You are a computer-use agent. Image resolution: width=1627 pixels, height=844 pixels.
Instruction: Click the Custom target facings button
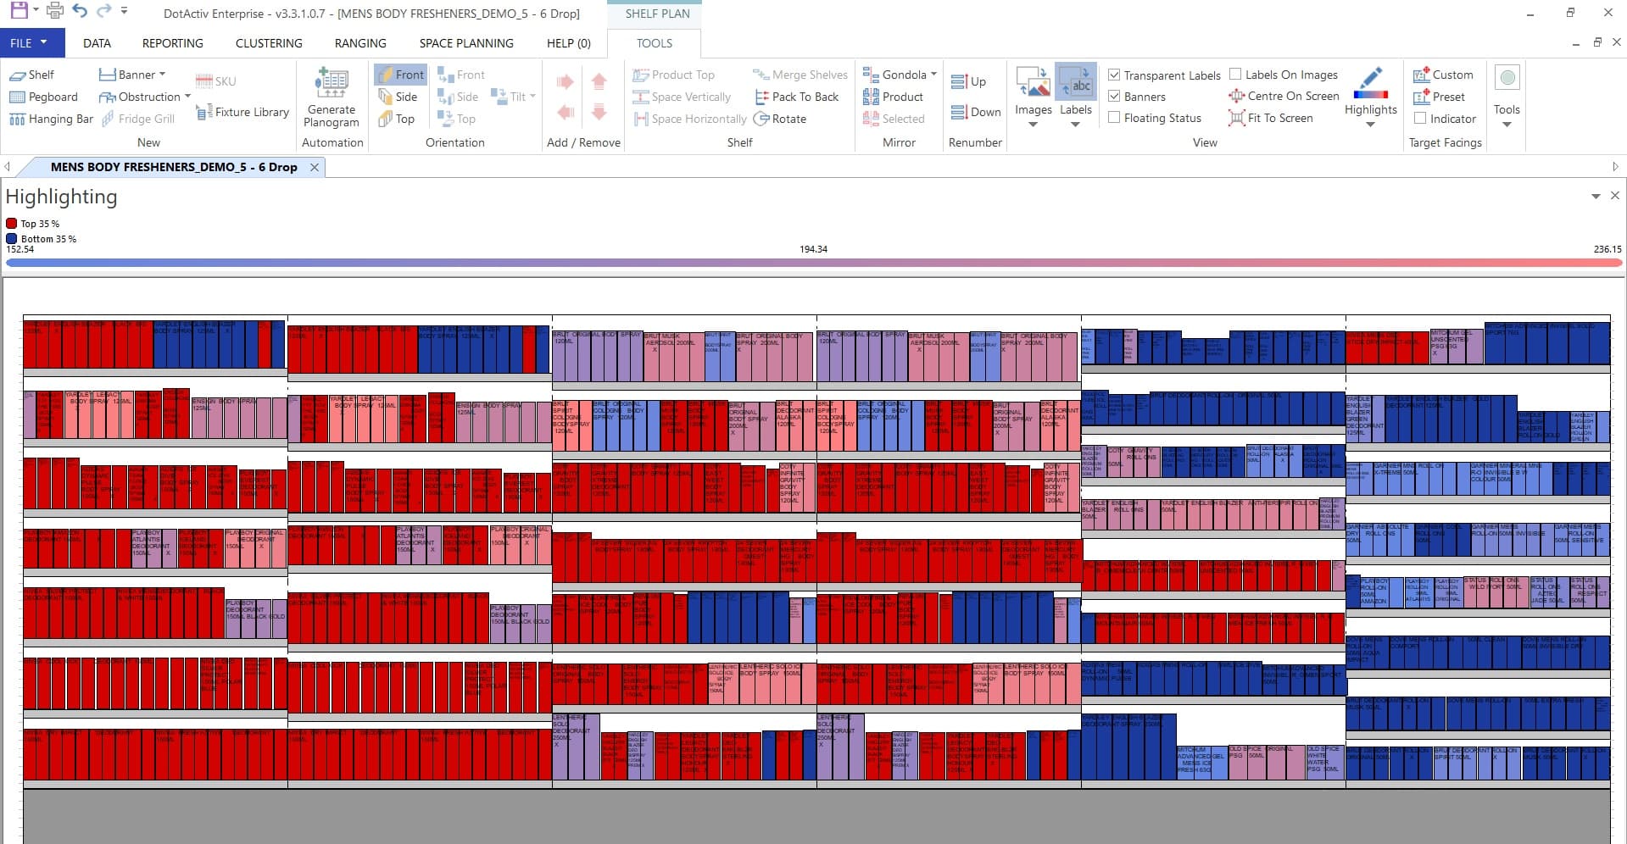point(1422,75)
